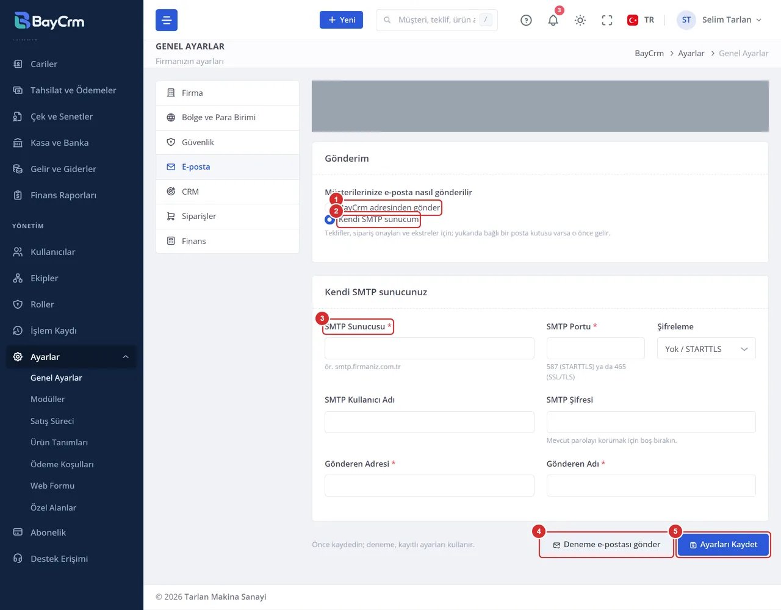Open the help question mark icon
The width and height of the screenshot is (781, 610).
point(526,20)
